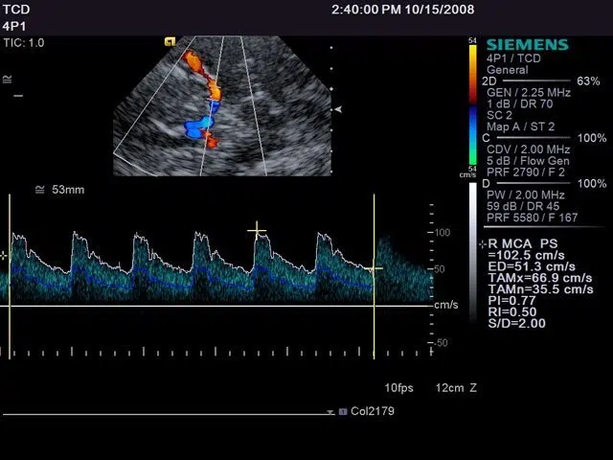This screenshot has width=613, height=460.
Task: Click the left yellow trace boundary line
Action: [x=10, y=276]
